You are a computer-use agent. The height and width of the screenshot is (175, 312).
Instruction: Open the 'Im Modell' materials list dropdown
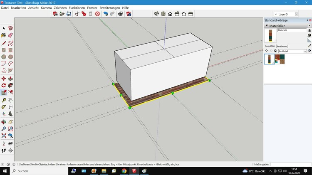click(x=305, y=51)
